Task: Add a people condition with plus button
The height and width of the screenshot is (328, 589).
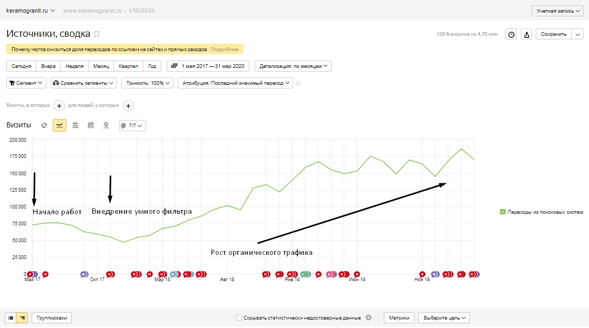Action: (x=128, y=106)
